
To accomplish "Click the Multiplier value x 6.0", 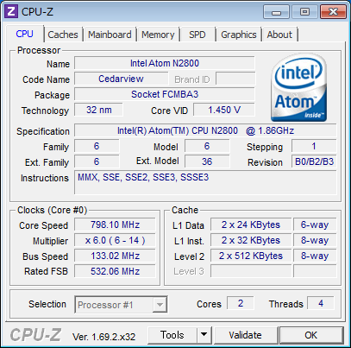I will point(115,240).
